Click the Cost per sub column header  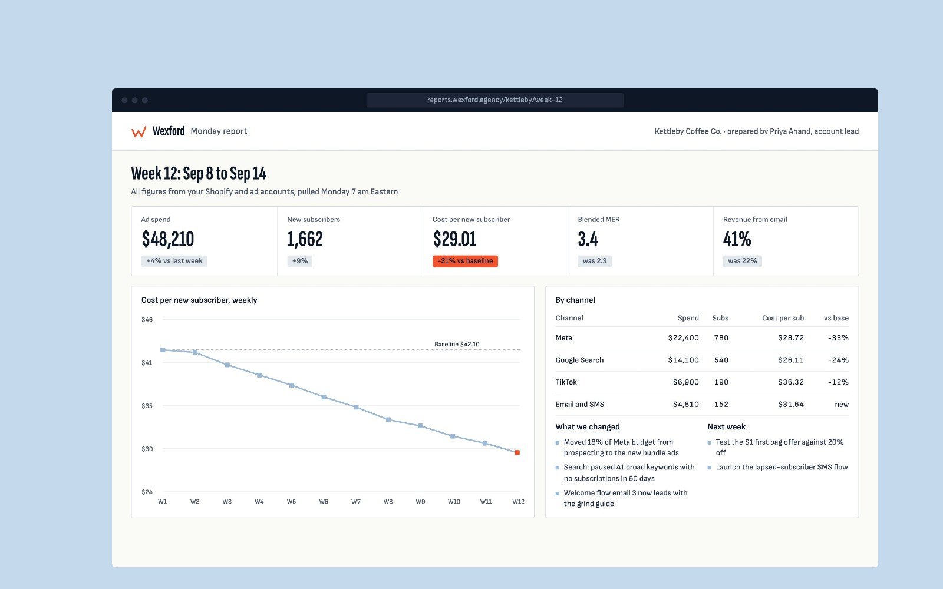click(x=783, y=318)
